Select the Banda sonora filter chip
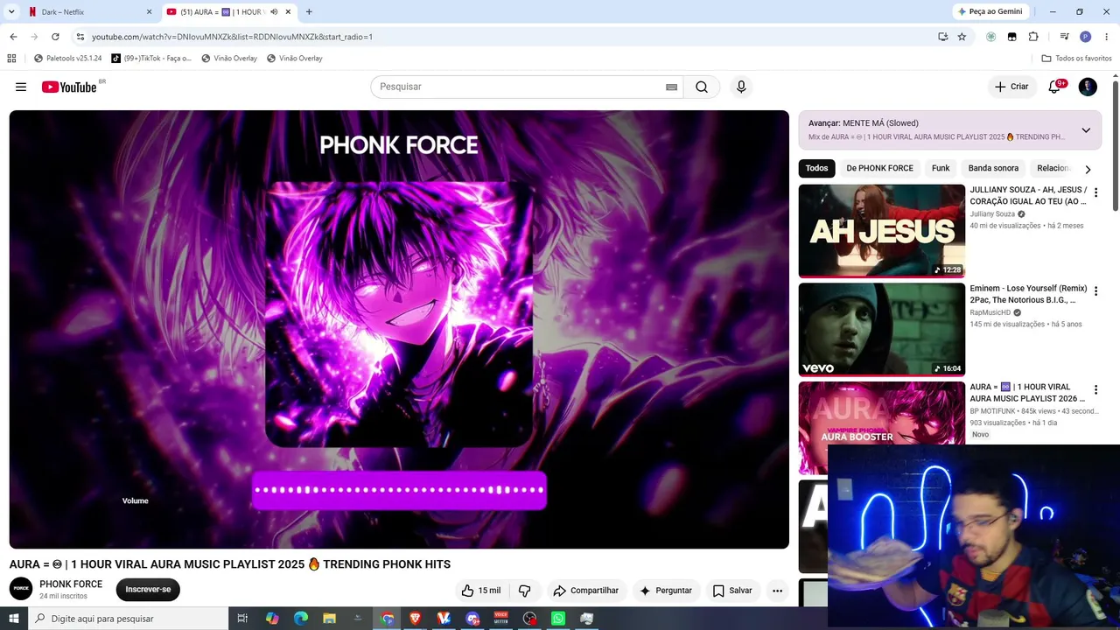This screenshot has width=1120, height=630. pos(993,168)
